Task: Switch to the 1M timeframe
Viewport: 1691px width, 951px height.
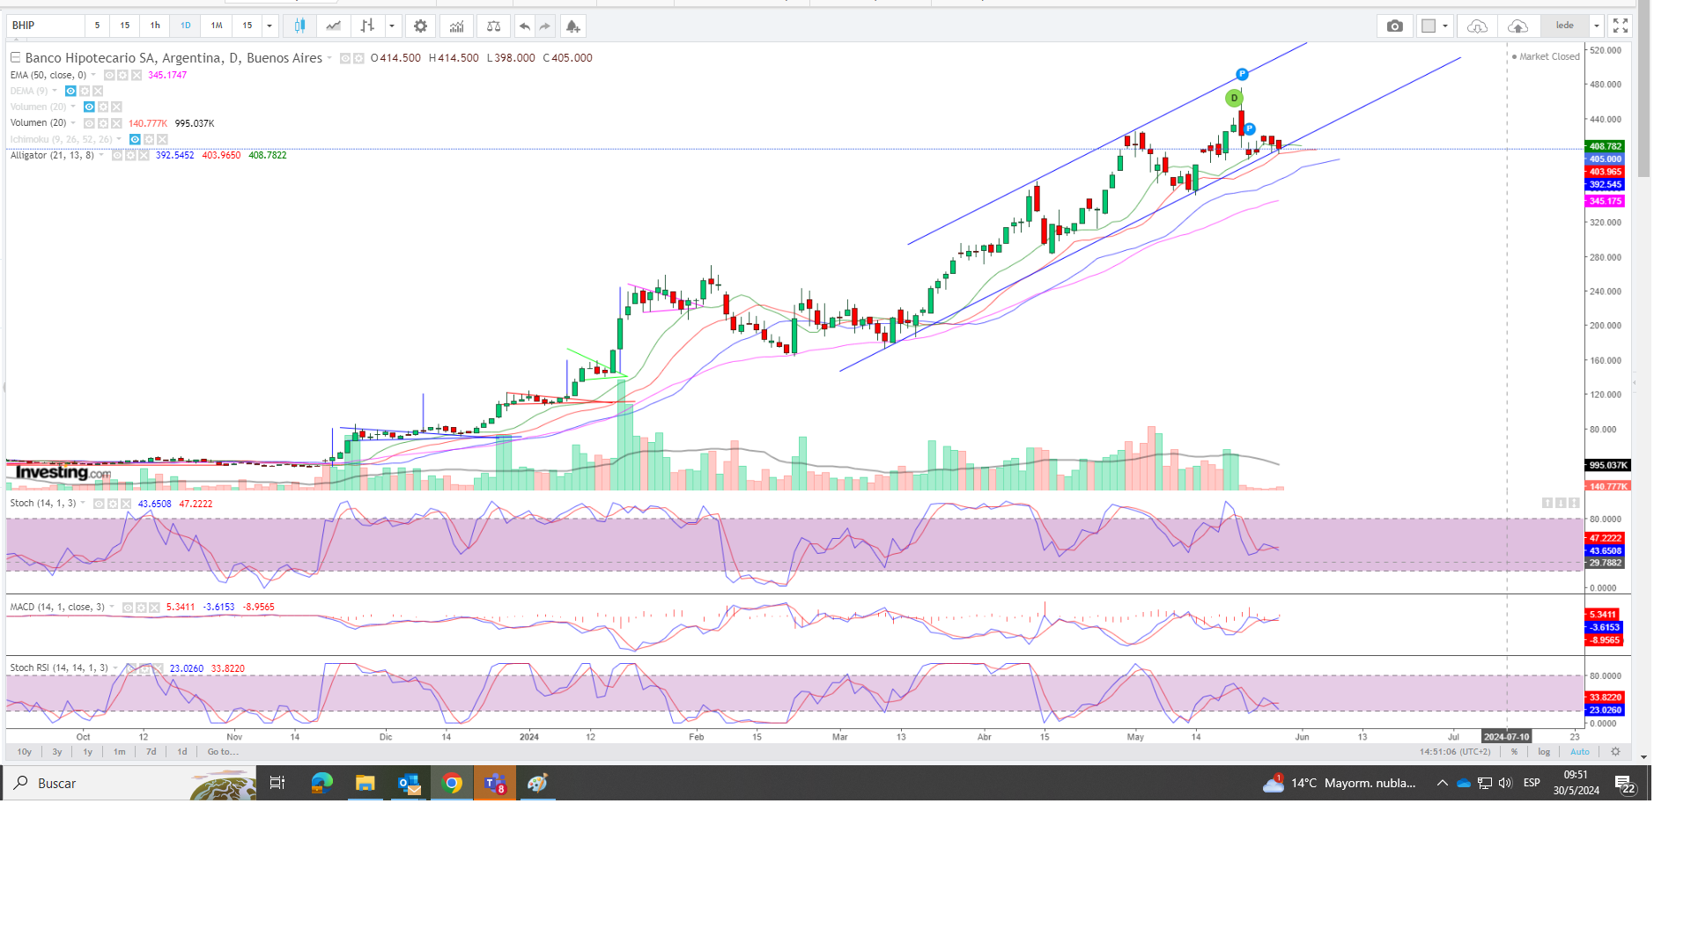Action: [x=217, y=26]
